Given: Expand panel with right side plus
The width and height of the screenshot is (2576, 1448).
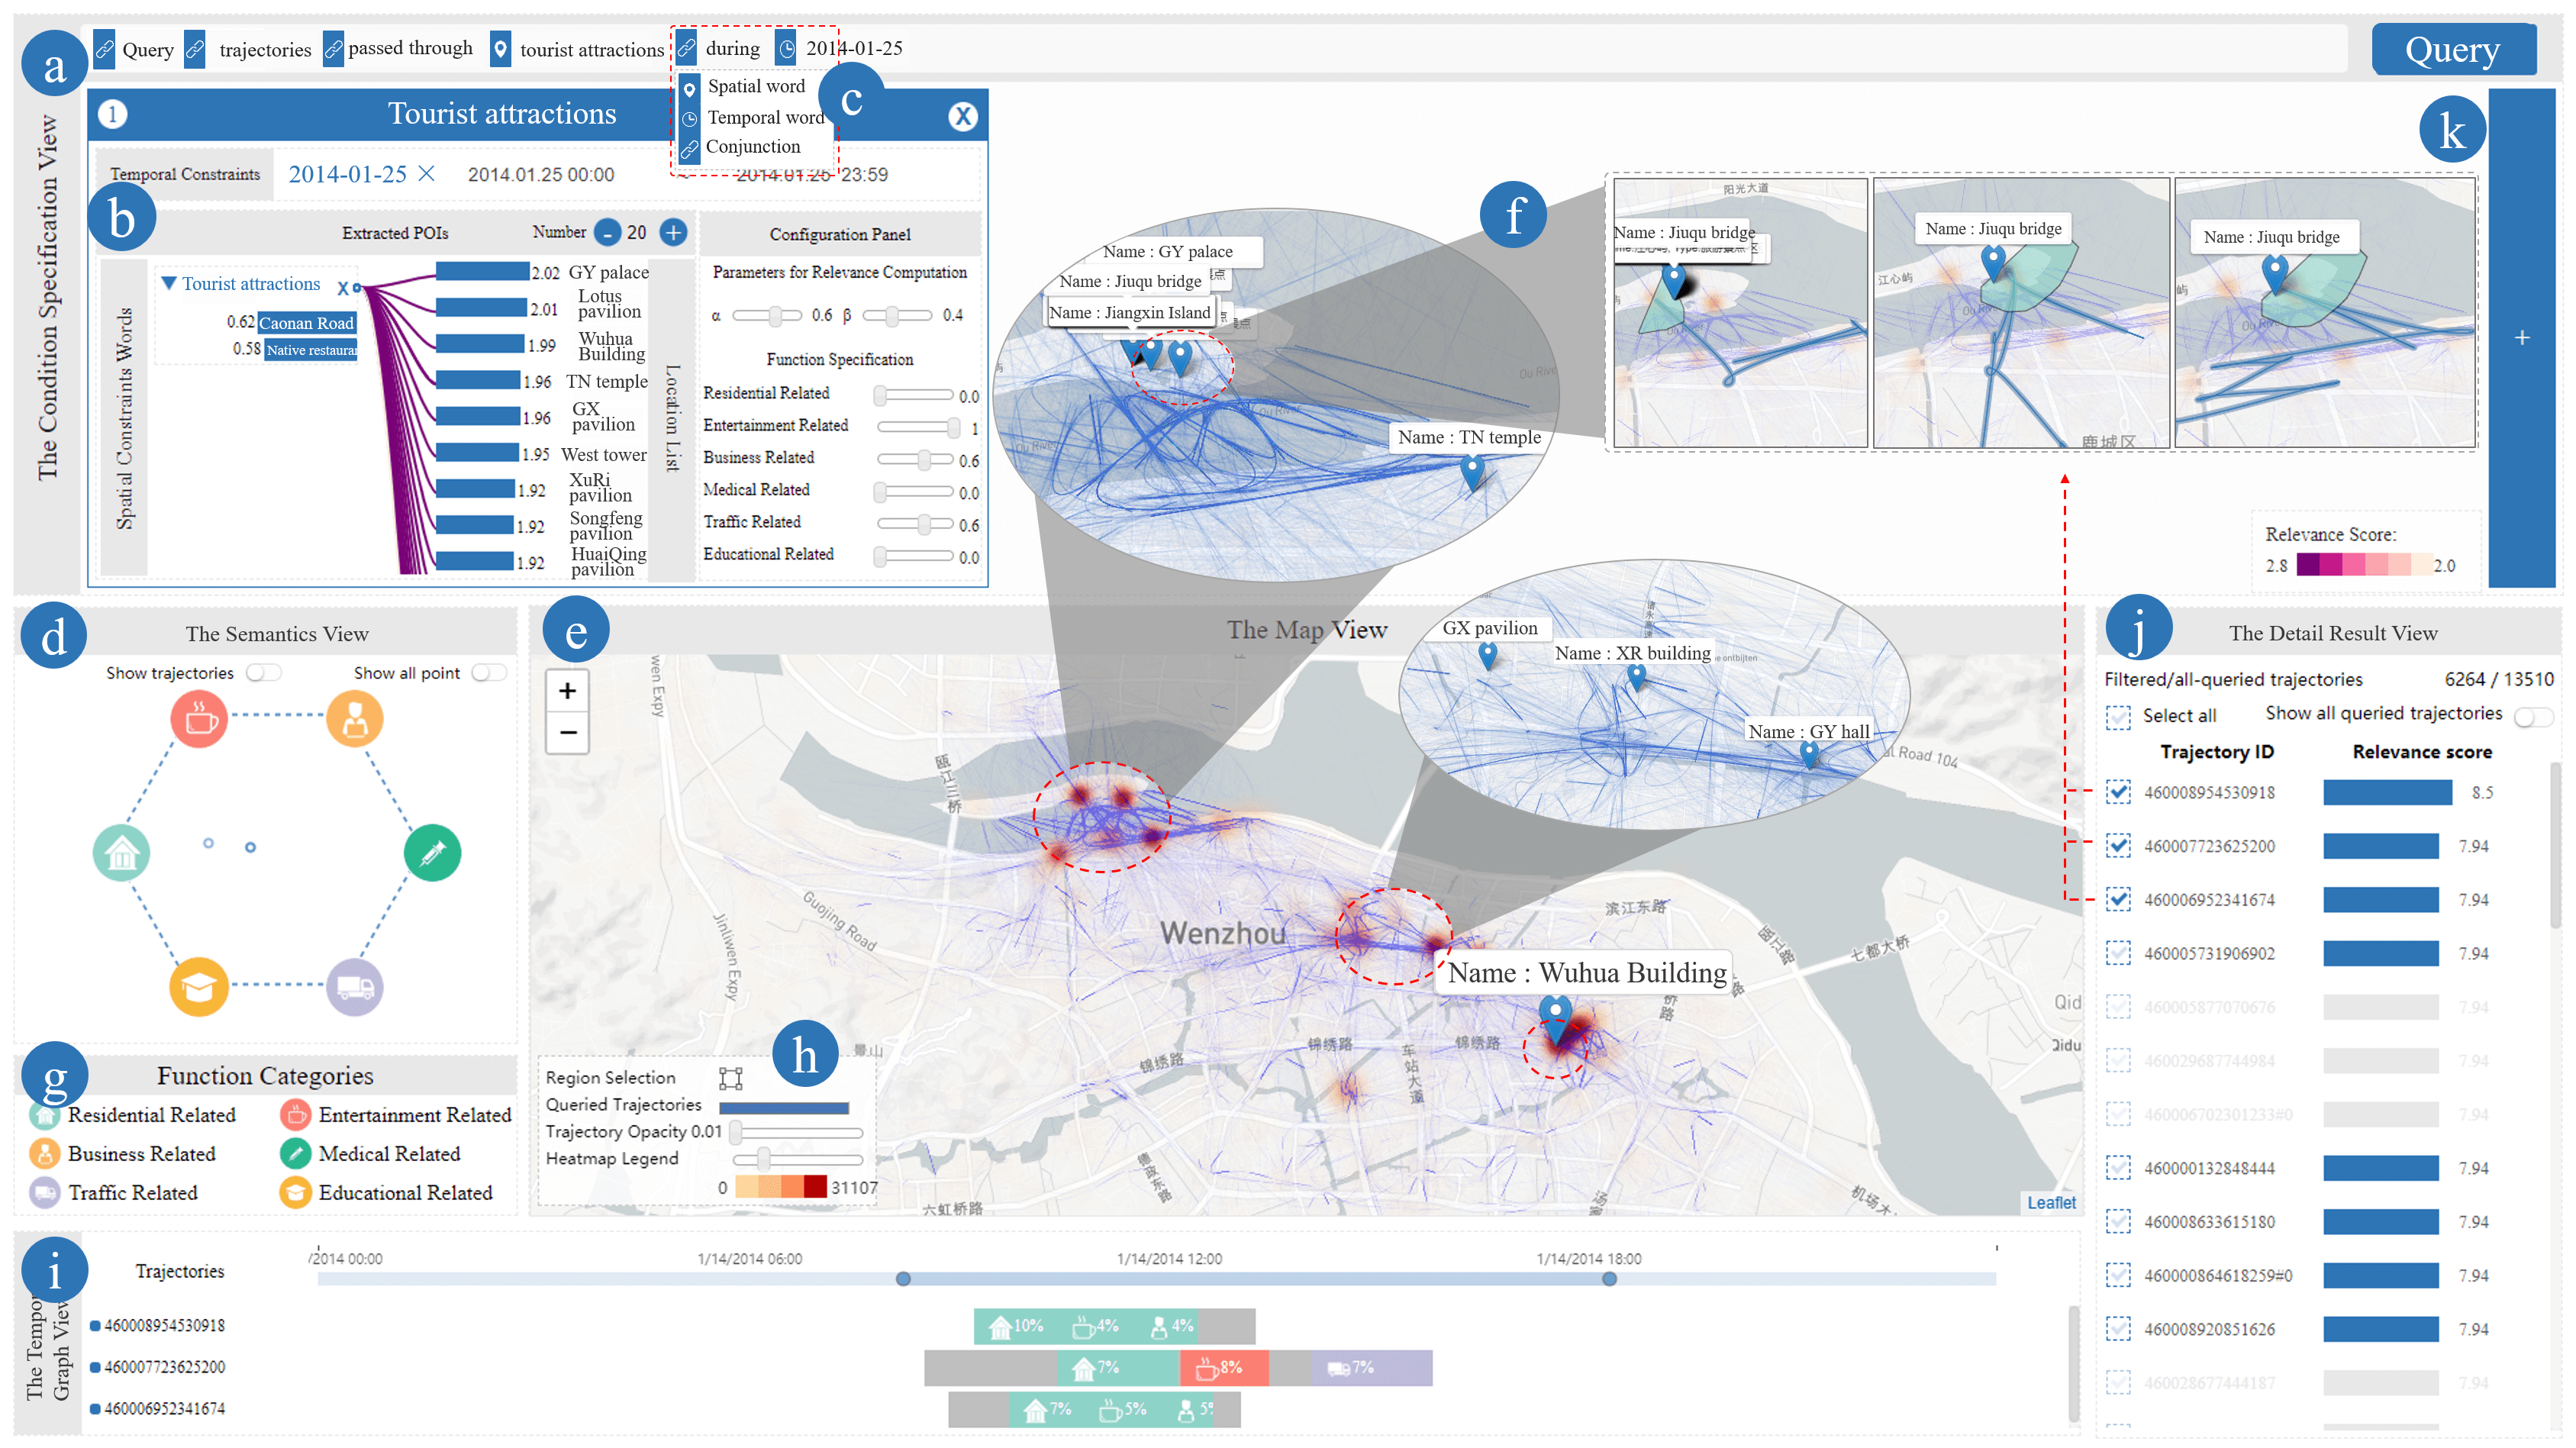Looking at the screenshot, I should [x=2521, y=338].
